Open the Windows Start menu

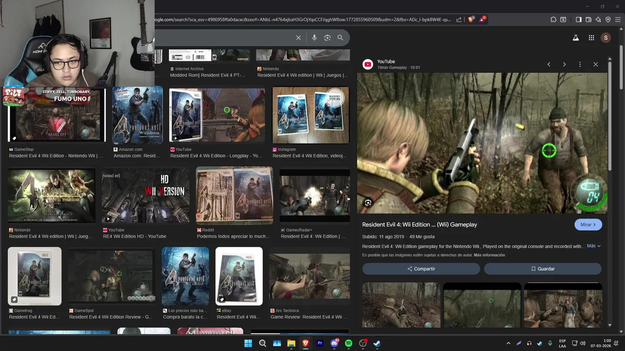[248, 343]
